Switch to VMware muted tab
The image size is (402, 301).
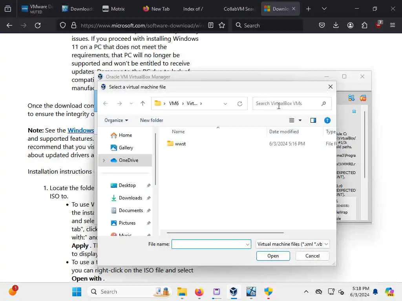(37, 9)
